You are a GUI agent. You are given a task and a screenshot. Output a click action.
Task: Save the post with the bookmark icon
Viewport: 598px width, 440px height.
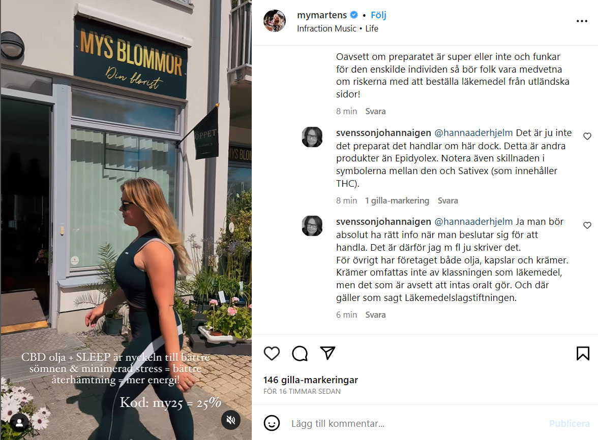coord(583,353)
